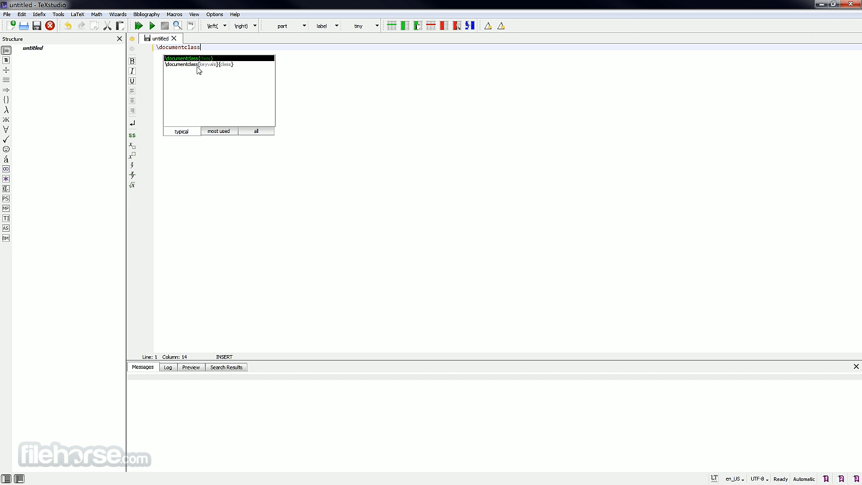Image resolution: width=862 pixels, height=485 pixels.
Task: Apply bold with the B icon
Action: (x=132, y=61)
